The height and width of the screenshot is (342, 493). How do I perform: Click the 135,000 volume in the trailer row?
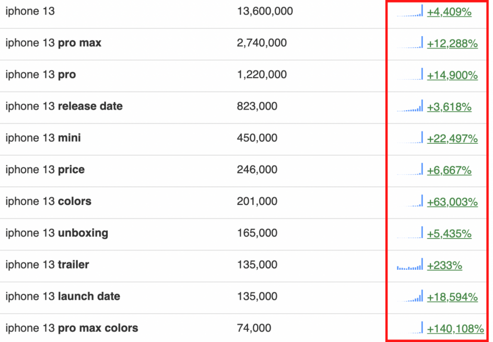coord(257,266)
